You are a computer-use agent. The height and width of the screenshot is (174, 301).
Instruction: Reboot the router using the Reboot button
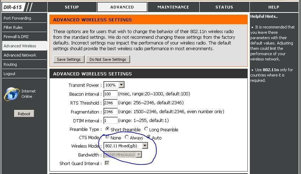tap(24, 114)
